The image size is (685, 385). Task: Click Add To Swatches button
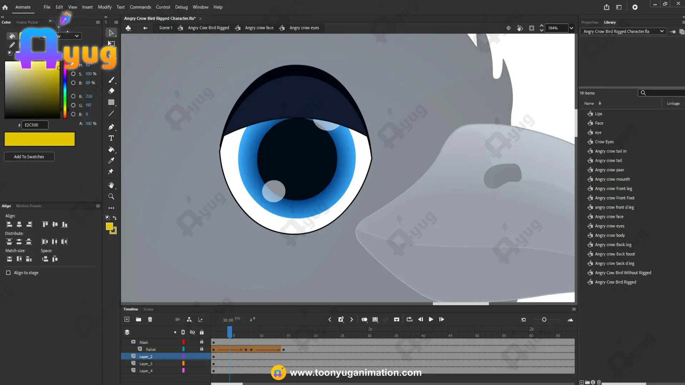29,157
